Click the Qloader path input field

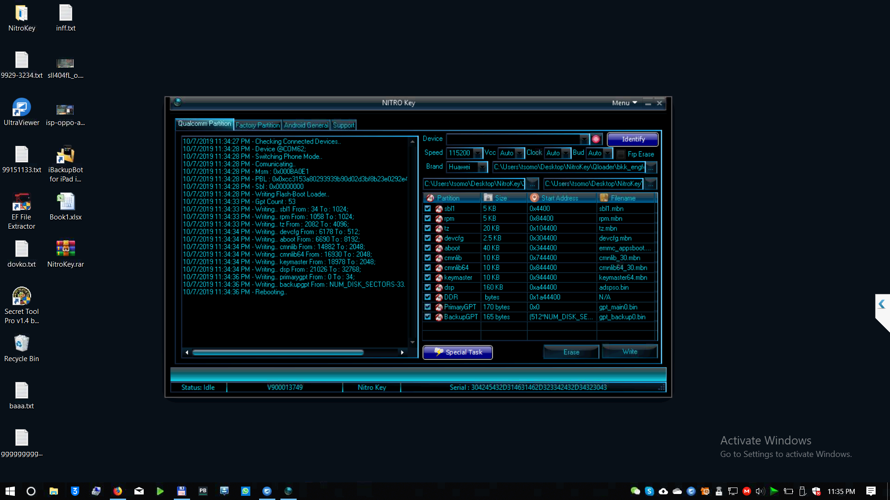point(569,167)
